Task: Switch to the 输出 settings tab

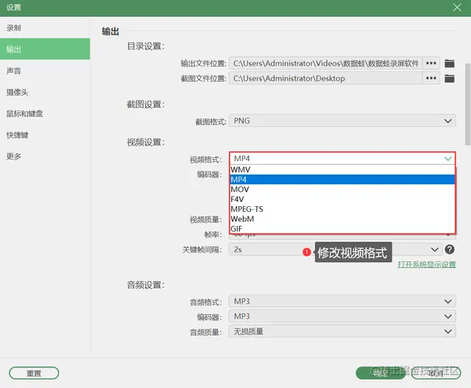Action: [45, 49]
